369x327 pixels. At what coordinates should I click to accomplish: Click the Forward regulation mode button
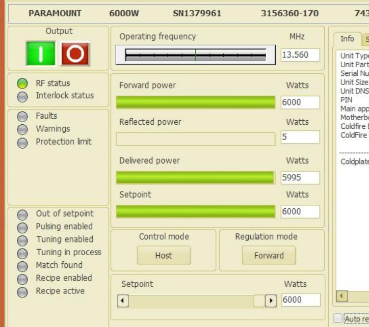click(269, 255)
